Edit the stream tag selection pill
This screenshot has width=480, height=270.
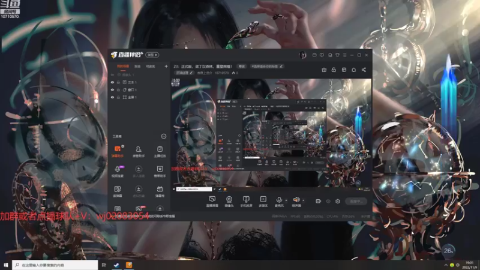tap(267, 66)
